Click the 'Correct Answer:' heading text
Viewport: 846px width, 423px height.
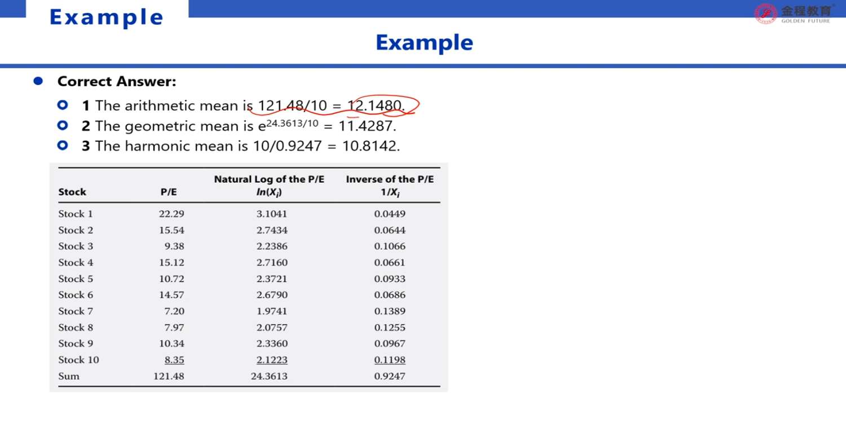pyautogui.click(x=117, y=82)
